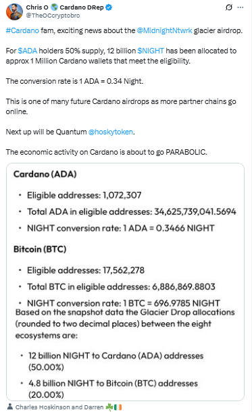This screenshot has width=252, height=412.
Task: Open the Cardano (ADA) stats image
Action: click(x=125, y=282)
